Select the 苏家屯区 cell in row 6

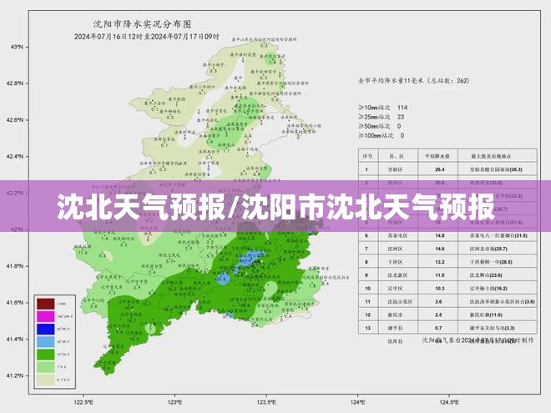point(397,235)
